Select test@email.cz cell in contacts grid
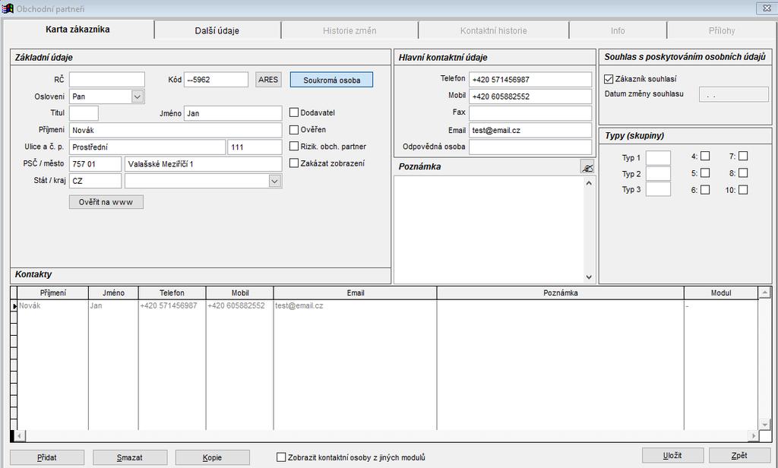778x468 pixels. pyautogui.click(x=355, y=305)
